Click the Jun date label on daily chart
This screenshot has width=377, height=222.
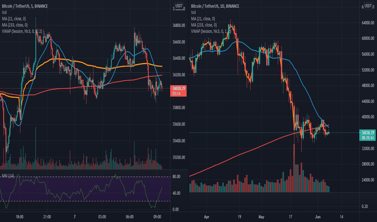pyautogui.click(x=318, y=217)
